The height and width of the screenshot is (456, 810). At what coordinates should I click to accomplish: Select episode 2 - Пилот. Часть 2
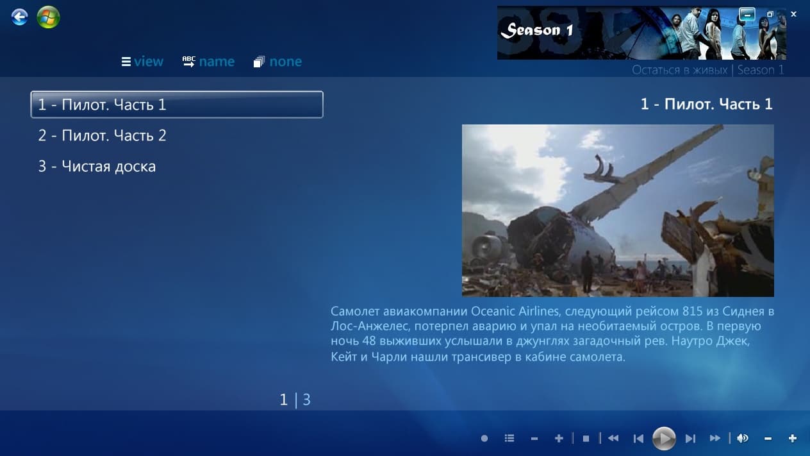point(102,135)
